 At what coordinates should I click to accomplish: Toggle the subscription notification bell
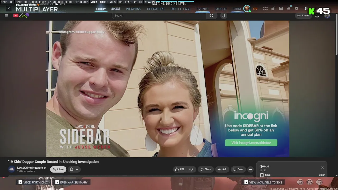(72, 169)
